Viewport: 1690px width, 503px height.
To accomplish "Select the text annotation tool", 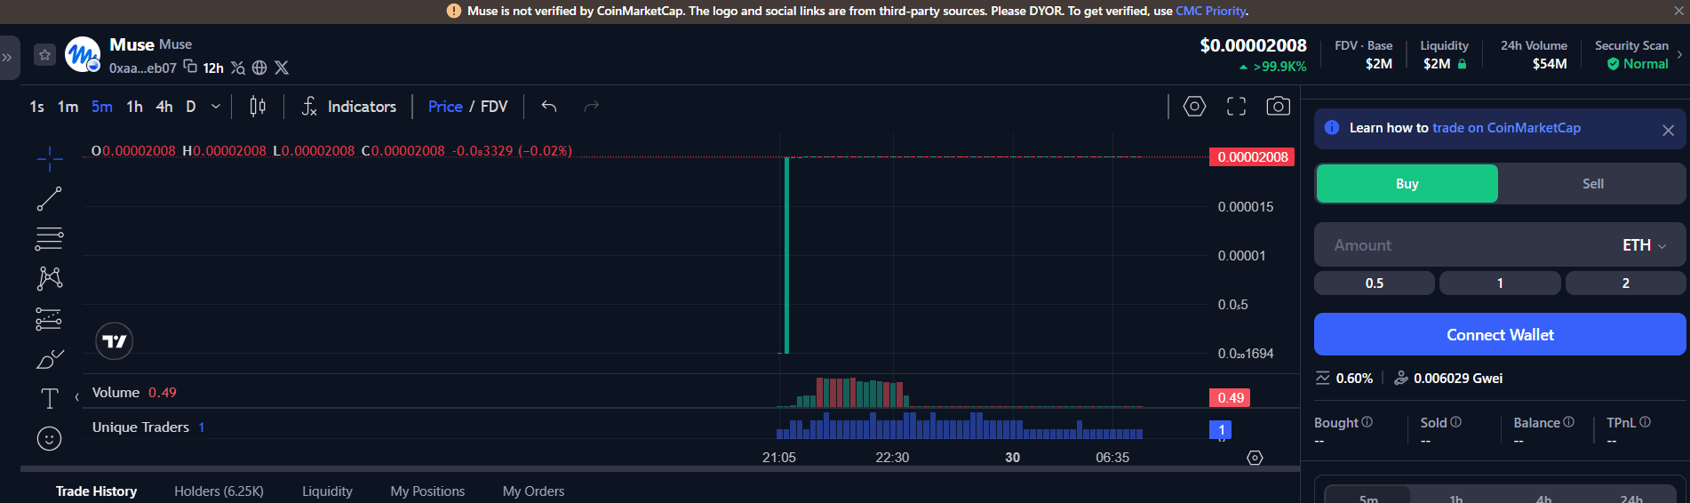I will (x=50, y=398).
